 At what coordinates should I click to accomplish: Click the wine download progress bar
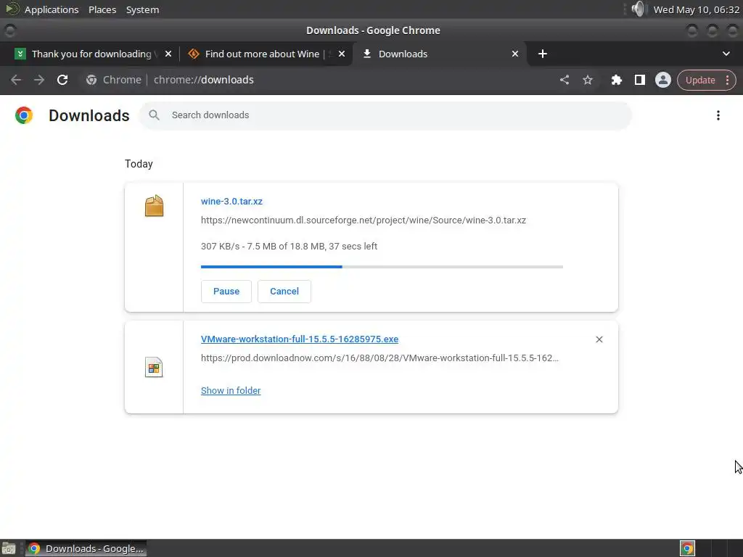tap(382, 267)
